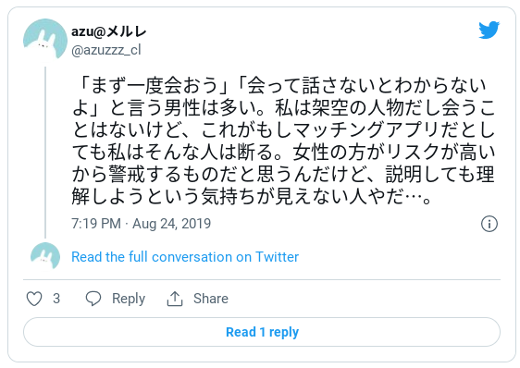Read the full conversation on Twitter

click(185, 257)
